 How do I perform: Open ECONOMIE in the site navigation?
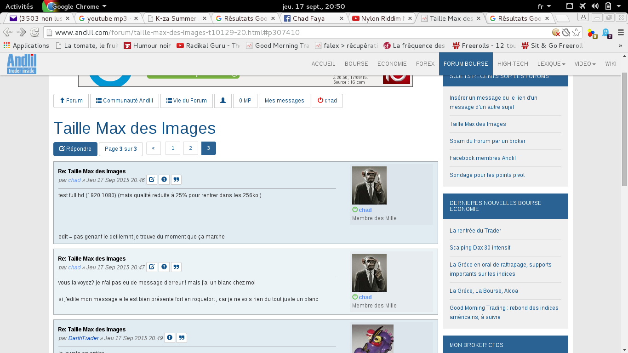pyautogui.click(x=392, y=64)
